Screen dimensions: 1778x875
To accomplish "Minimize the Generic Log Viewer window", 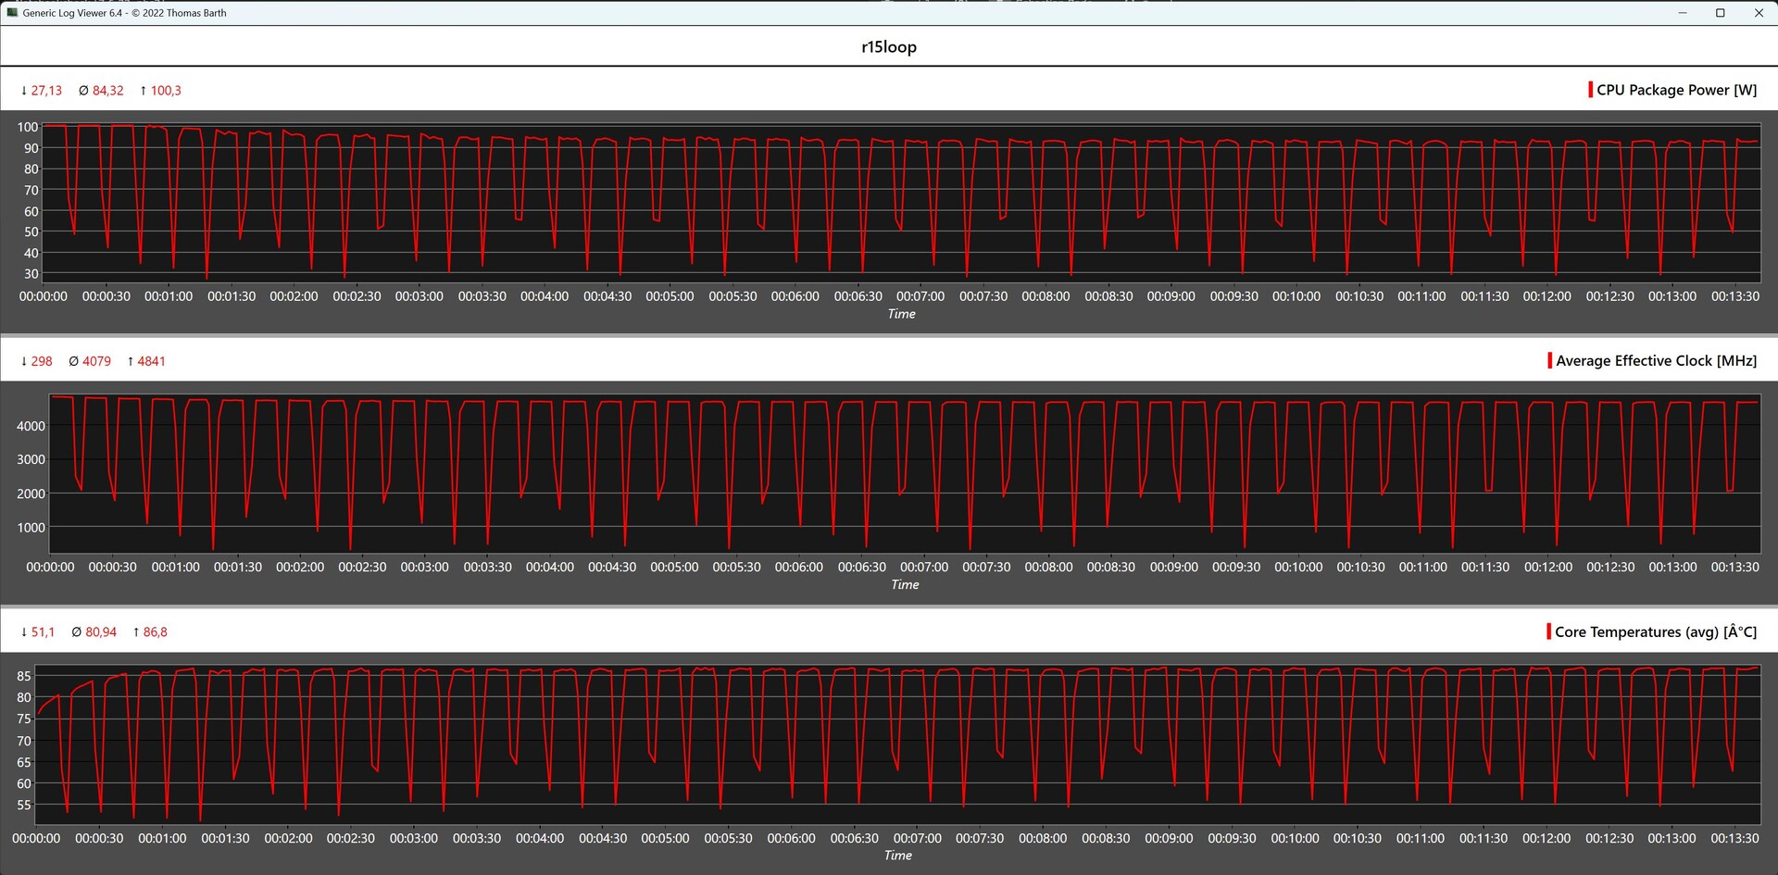I will (x=1683, y=13).
